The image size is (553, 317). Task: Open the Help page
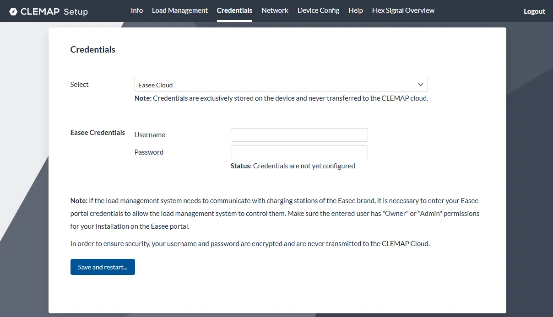[356, 10]
